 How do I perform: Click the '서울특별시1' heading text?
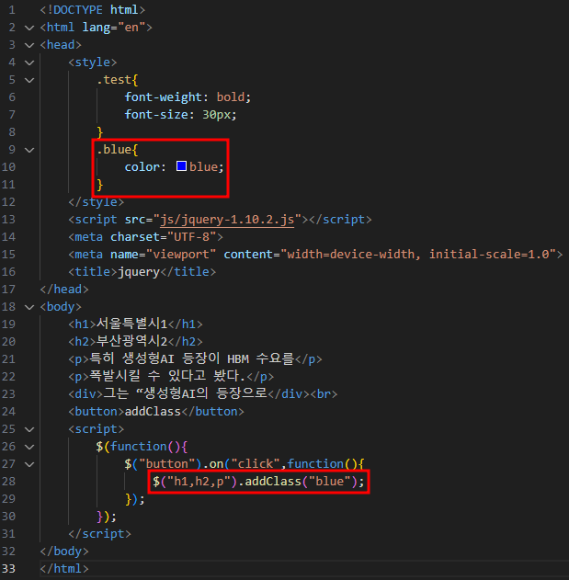[131, 324]
